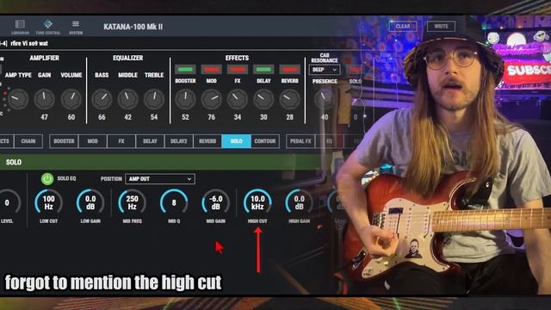Click the SOLO section header bar
The width and height of the screenshot is (551, 310).
(x=160, y=162)
